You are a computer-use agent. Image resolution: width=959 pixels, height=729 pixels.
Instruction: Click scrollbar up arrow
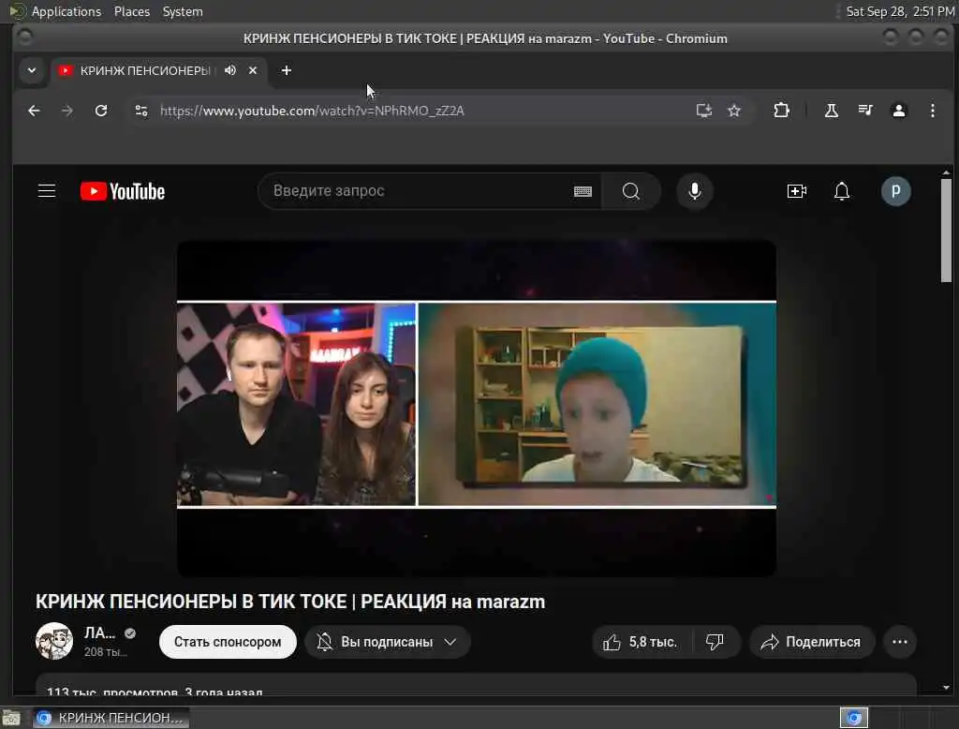pyautogui.click(x=946, y=172)
